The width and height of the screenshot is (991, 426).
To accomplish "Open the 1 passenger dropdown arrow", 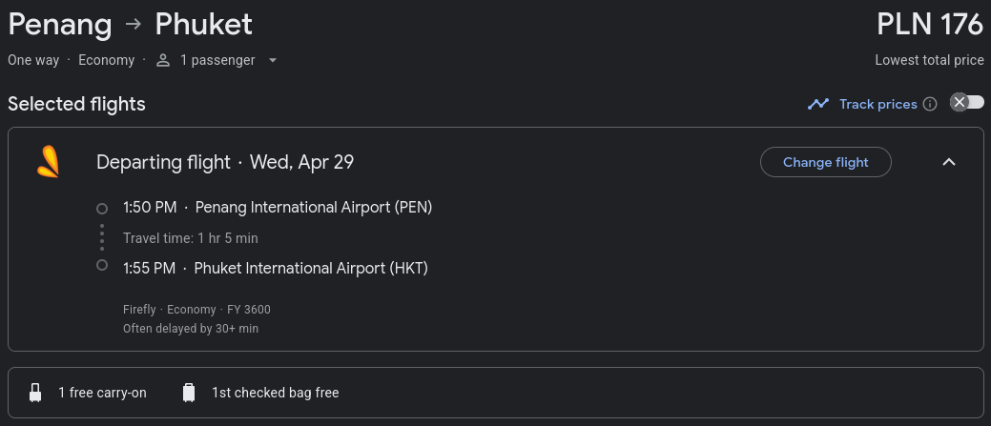I will click(273, 61).
